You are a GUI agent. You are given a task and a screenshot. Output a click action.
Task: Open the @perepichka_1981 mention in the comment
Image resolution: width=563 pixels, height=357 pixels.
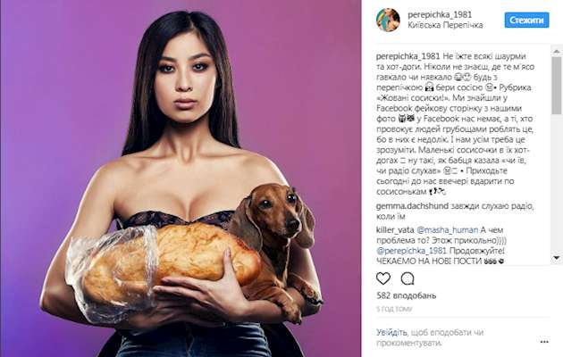(x=411, y=251)
